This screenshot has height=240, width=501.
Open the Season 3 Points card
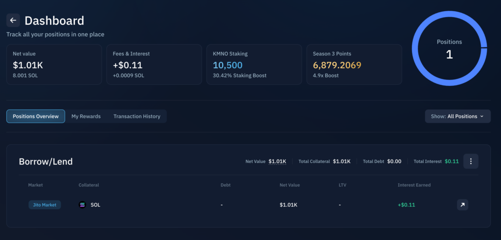pos(354,64)
